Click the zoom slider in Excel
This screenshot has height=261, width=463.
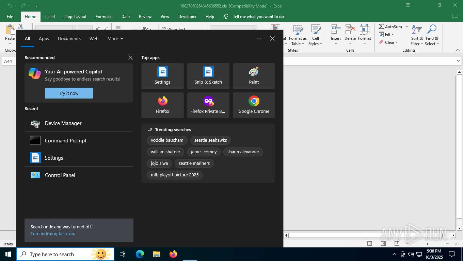point(427,244)
